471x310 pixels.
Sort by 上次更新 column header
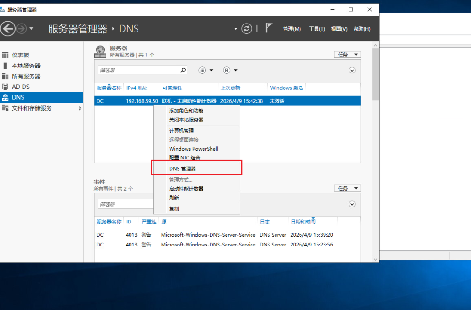pyautogui.click(x=230, y=88)
